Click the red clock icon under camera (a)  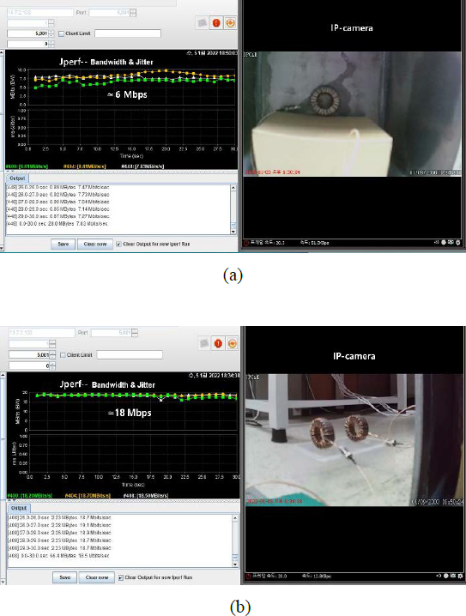tap(246, 243)
